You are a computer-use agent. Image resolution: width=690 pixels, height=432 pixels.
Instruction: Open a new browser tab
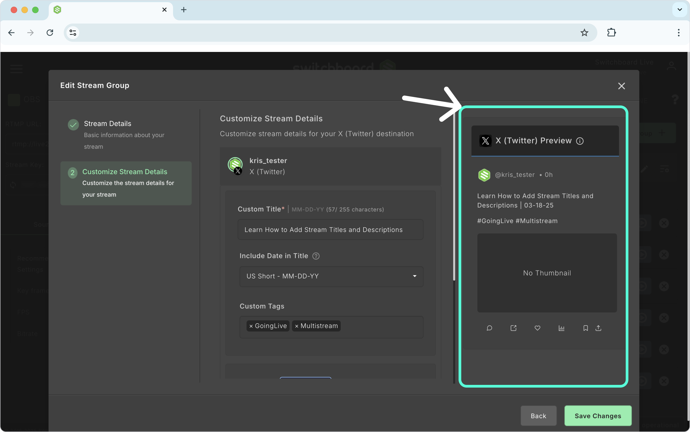(x=184, y=10)
